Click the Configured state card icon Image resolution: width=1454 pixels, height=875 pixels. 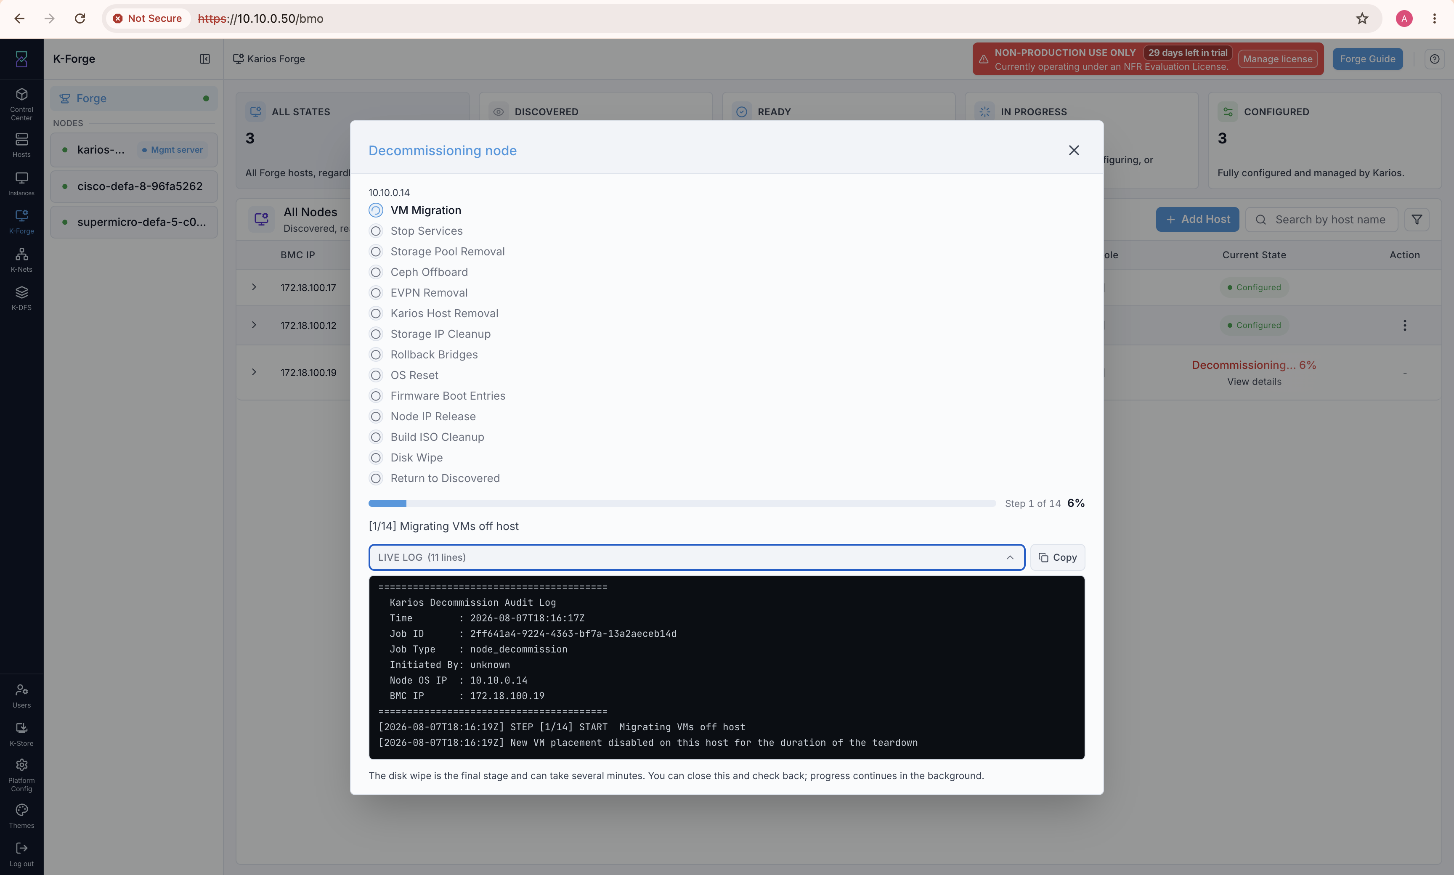click(1228, 111)
